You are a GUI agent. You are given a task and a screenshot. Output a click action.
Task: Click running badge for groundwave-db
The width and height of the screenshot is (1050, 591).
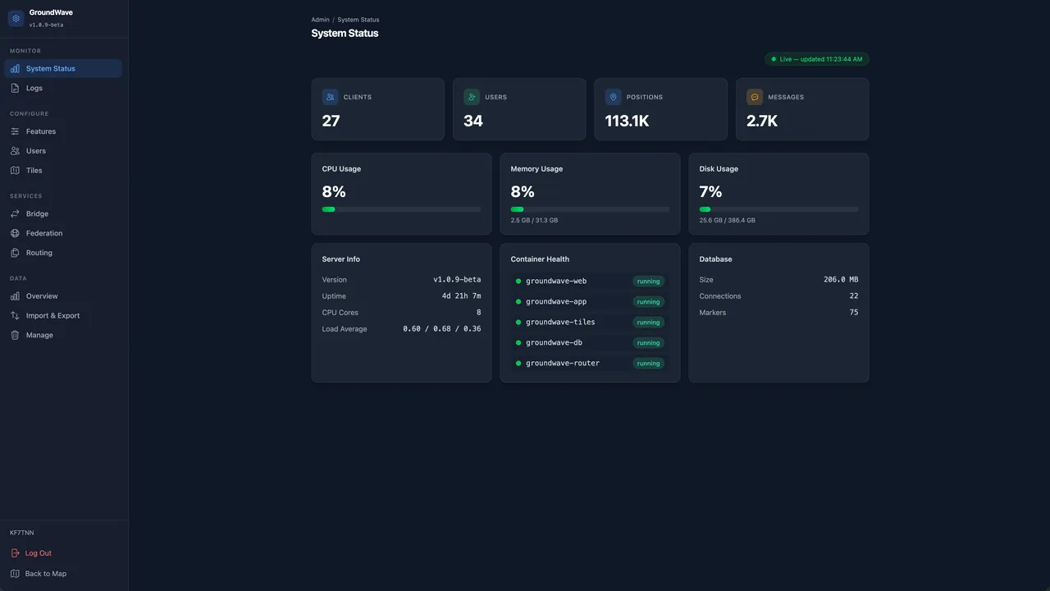648,343
